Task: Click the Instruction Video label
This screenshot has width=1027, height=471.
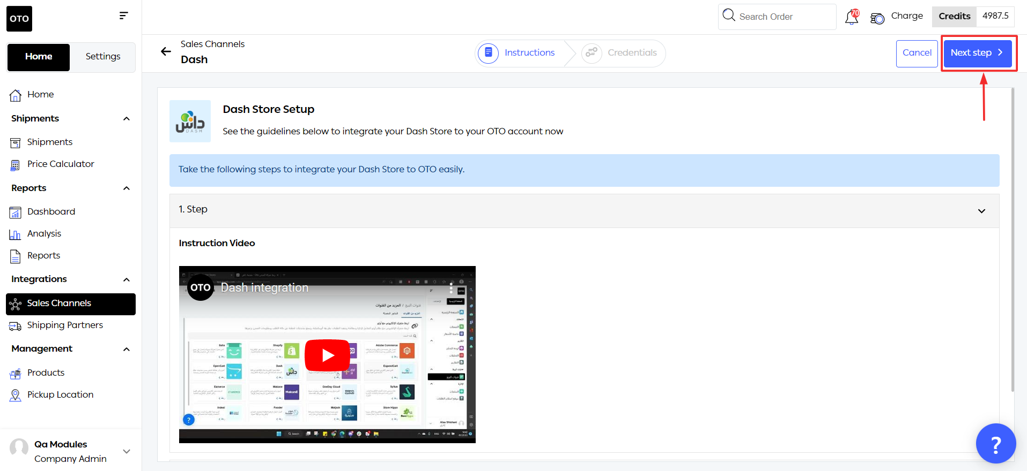Action: pos(217,243)
